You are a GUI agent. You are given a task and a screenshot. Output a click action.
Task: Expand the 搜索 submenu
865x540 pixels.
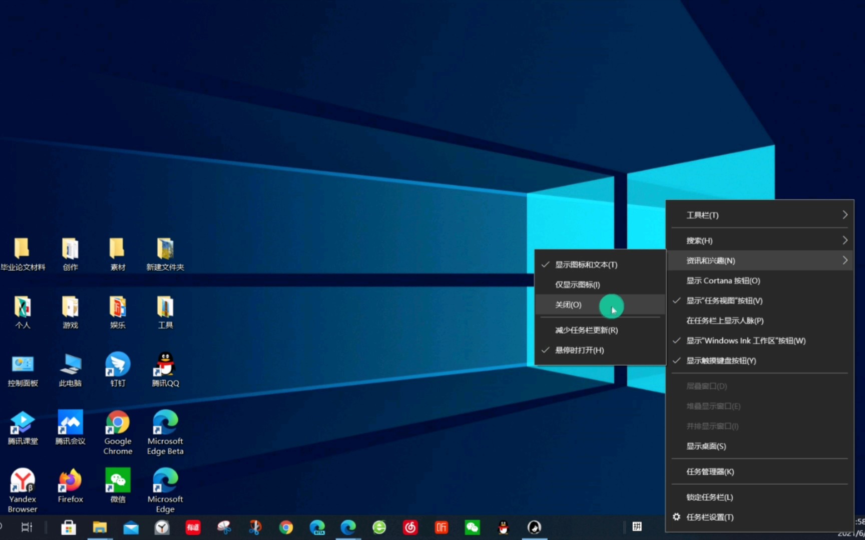(x=699, y=240)
